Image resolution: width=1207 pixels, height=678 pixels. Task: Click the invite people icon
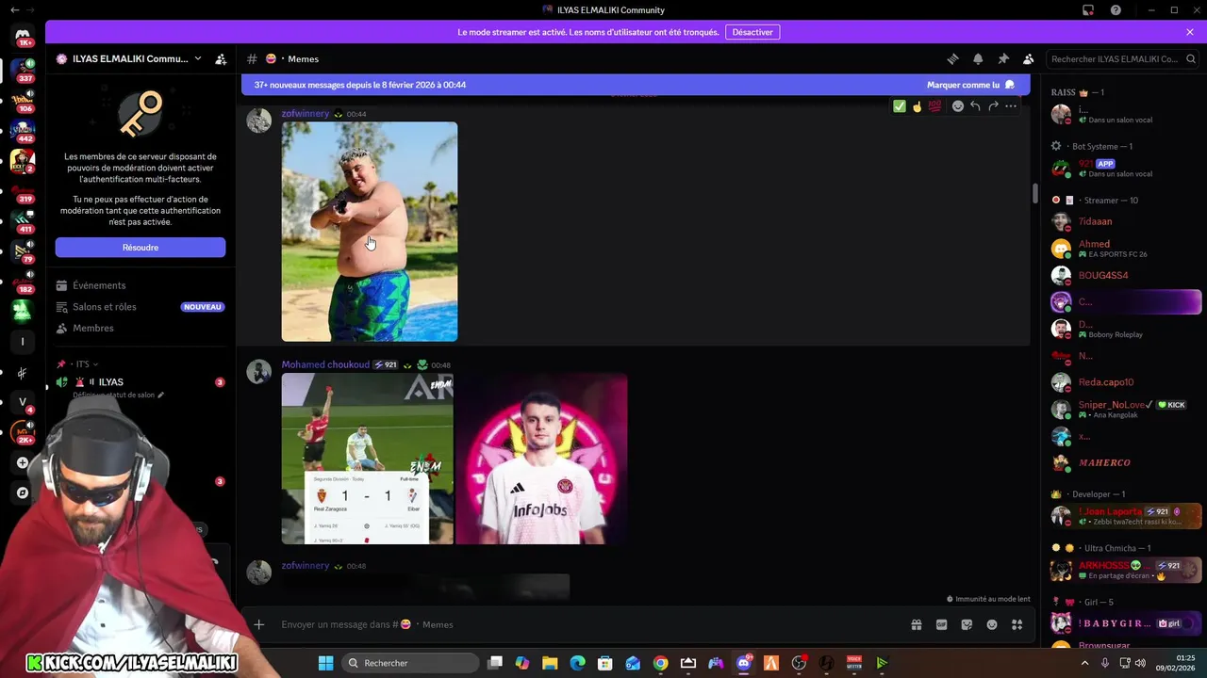click(221, 58)
